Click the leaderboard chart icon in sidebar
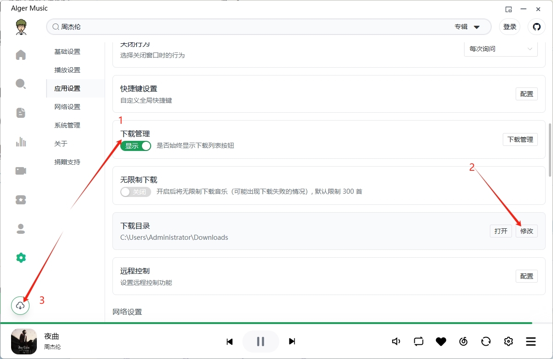 click(x=21, y=142)
